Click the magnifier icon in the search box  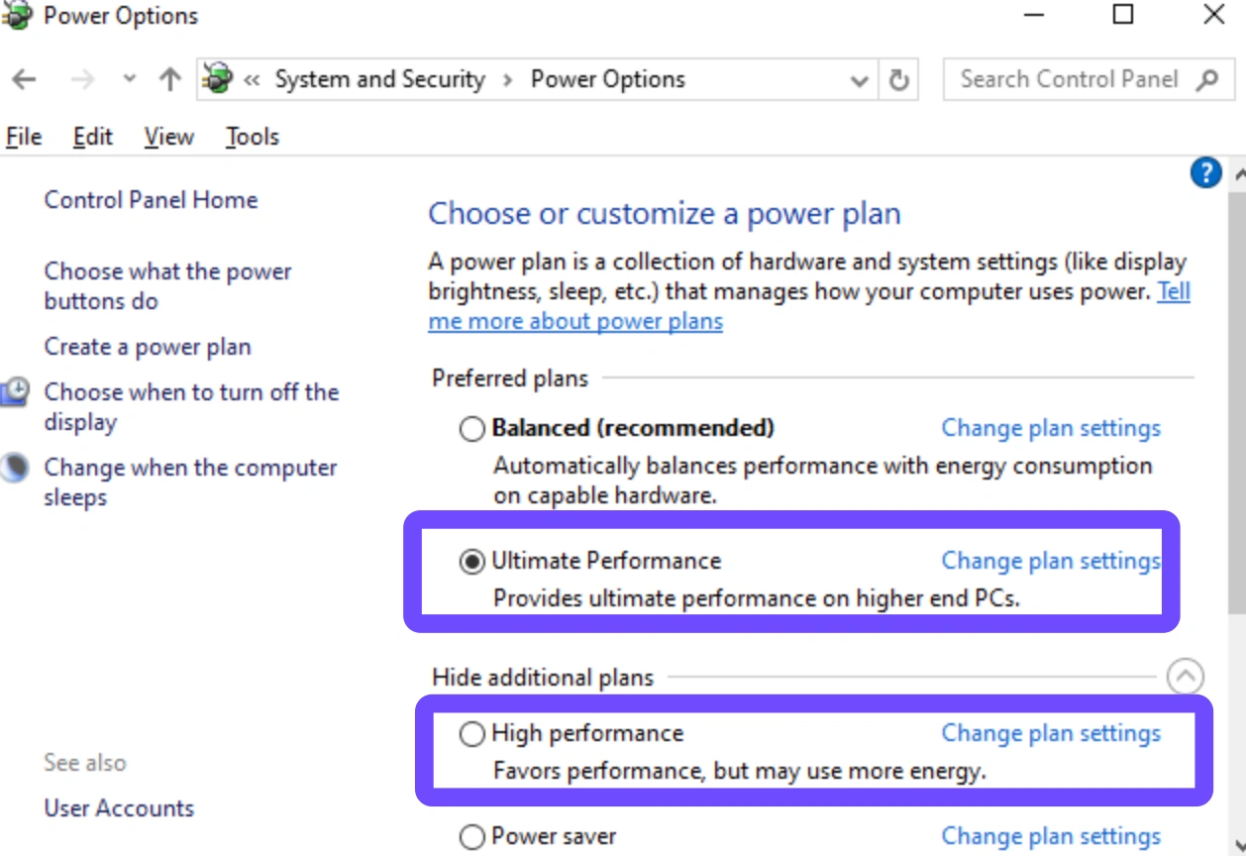click(x=1206, y=80)
